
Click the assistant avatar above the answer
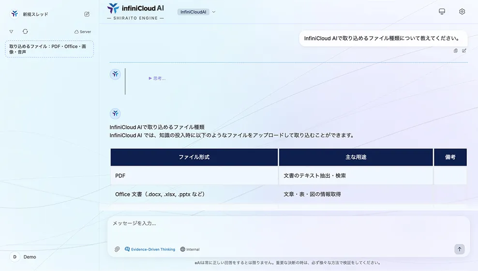[115, 114]
